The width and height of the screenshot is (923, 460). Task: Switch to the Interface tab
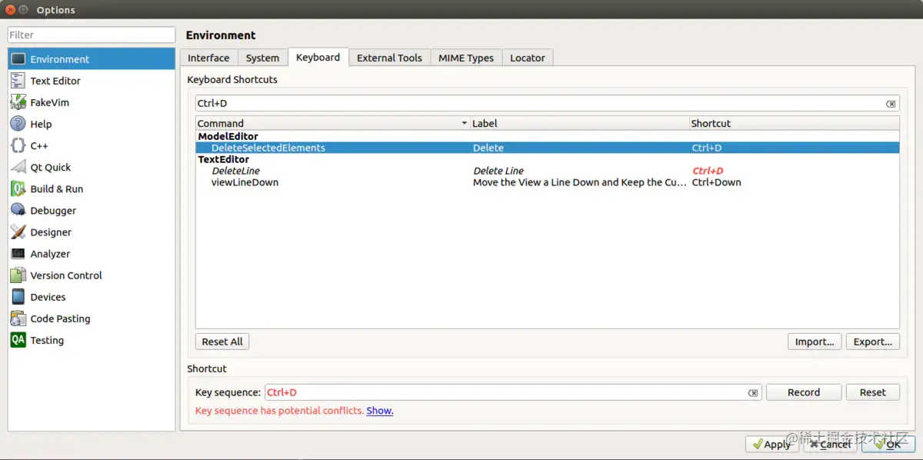pos(208,58)
